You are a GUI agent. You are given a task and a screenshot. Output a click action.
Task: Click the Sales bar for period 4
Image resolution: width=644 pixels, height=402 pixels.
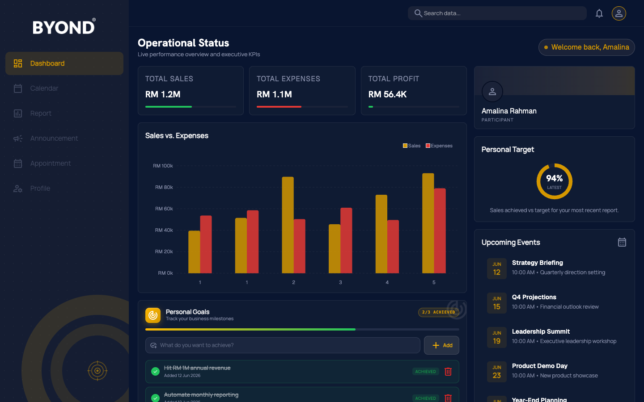381,234
